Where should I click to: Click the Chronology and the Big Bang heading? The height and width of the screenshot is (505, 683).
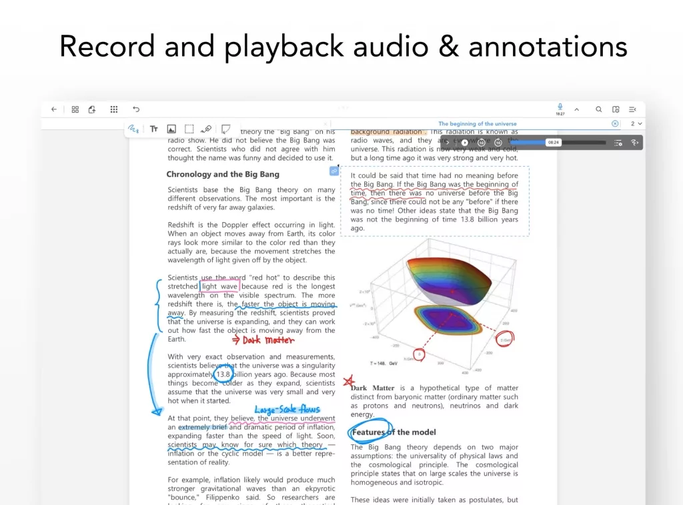pyautogui.click(x=223, y=174)
